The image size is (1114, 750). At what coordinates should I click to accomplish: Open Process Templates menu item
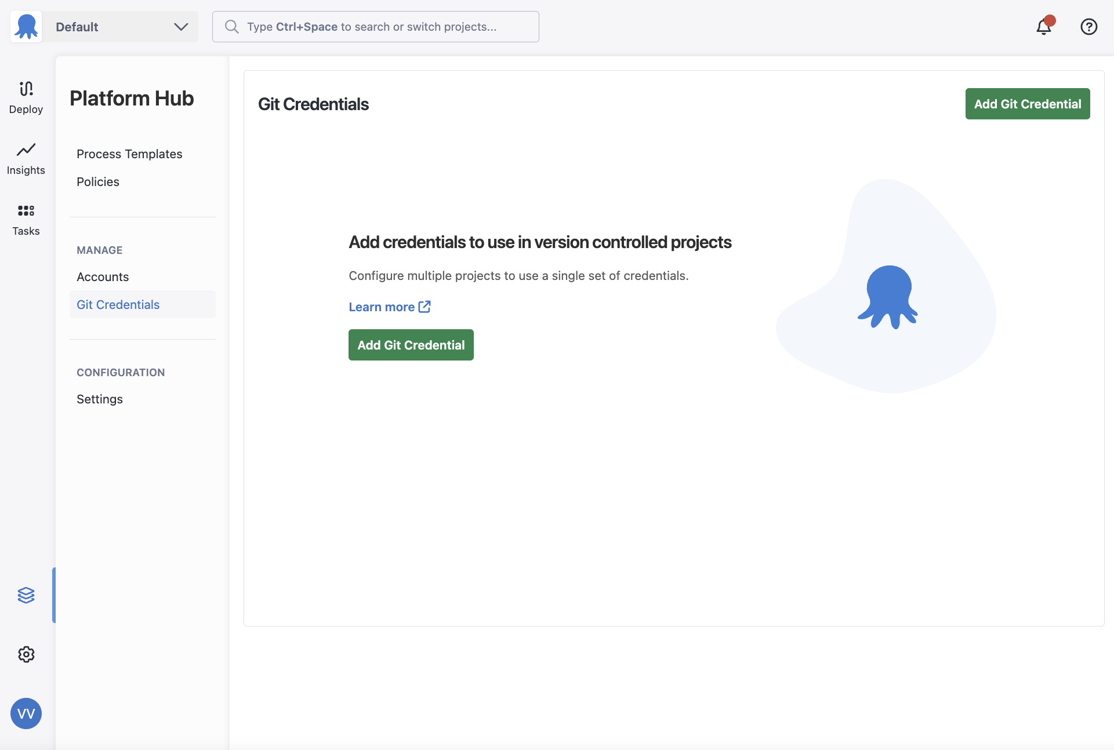(x=129, y=154)
